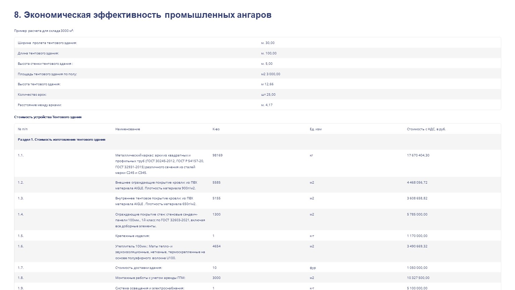
Task: Click the arch spacing value "м. 4,17"
Action: pyautogui.click(x=267, y=105)
